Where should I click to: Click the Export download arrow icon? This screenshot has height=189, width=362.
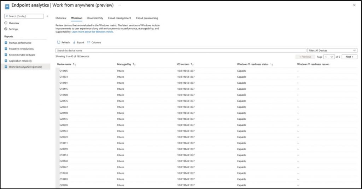pos(74,42)
